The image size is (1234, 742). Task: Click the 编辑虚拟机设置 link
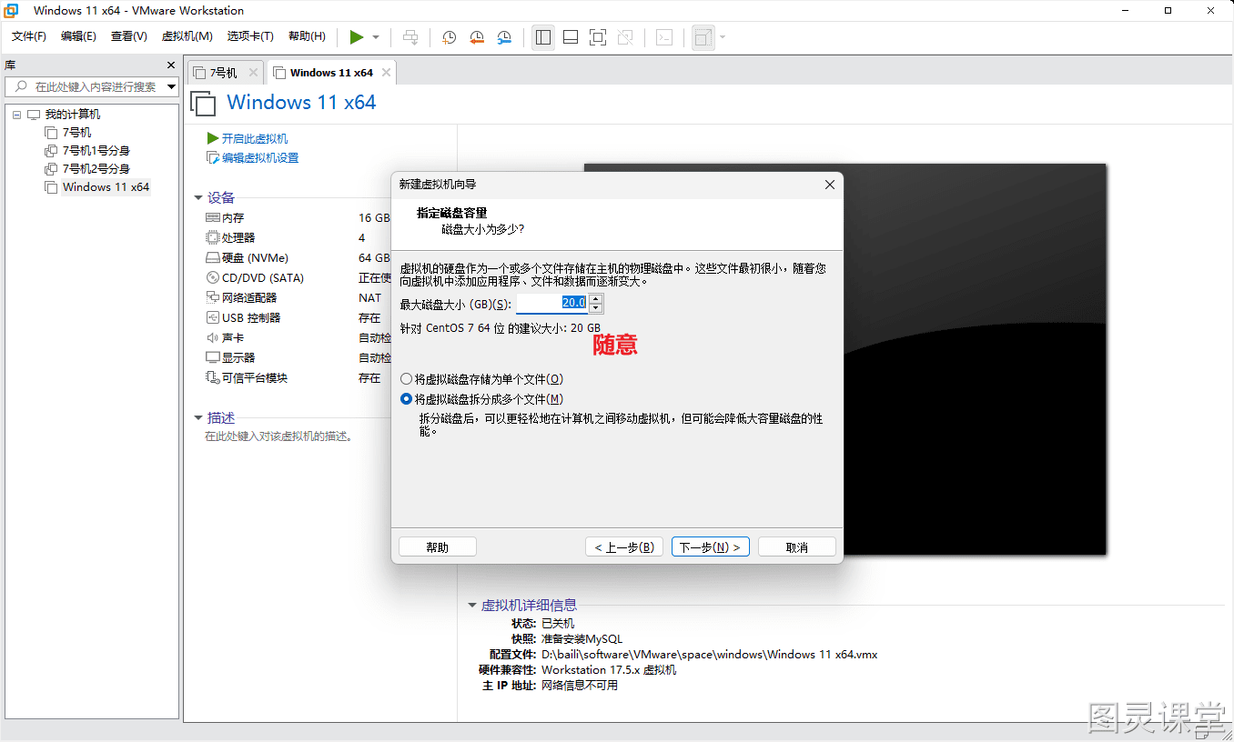click(x=260, y=158)
